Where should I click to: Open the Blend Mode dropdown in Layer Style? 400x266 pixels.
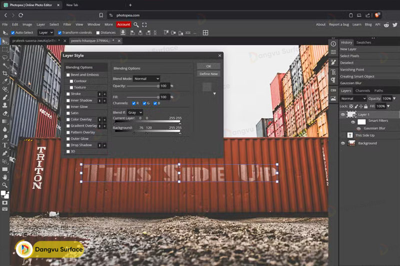[146, 79]
